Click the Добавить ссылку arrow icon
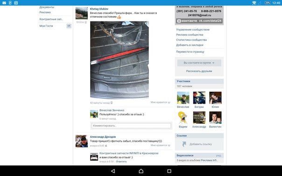Image resolution: width=282 pixels, height=176 pixels. click(x=184, y=144)
